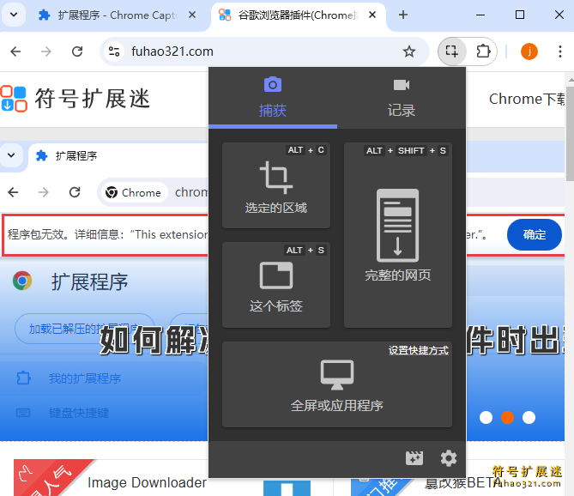Image resolution: width=574 pixels, height=496 pixels.
Task: Focus the fuhao321.com address bar
Action: [x=263, y=51]
